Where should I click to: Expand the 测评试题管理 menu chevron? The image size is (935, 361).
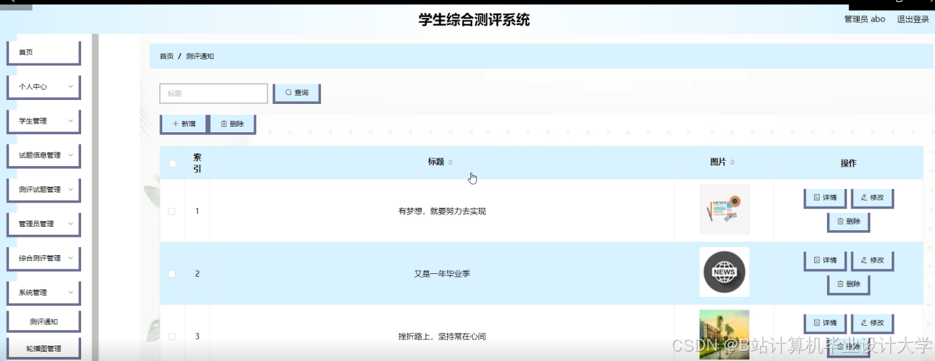70,190
